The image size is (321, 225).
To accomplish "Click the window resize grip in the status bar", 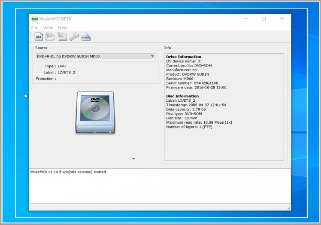I will pyautogui.click(x=289, y=208).
